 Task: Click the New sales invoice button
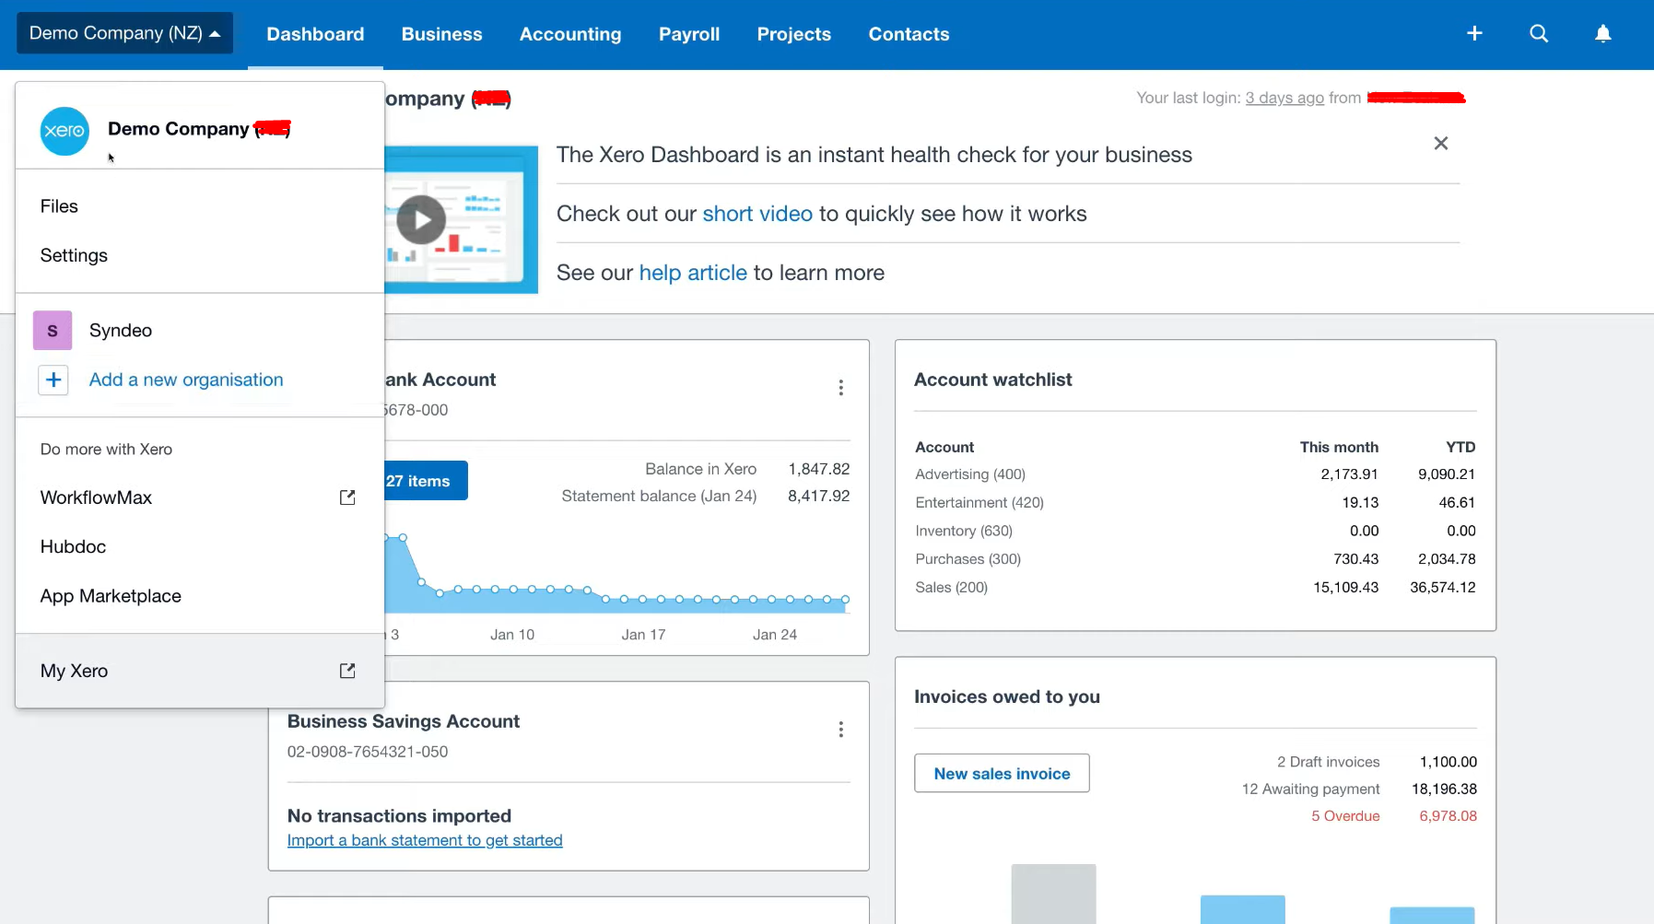point(1001,773)
